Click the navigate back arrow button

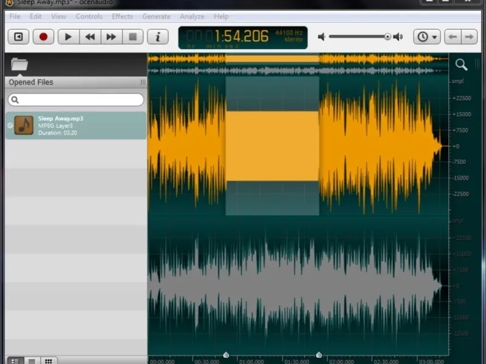point(452,37)
